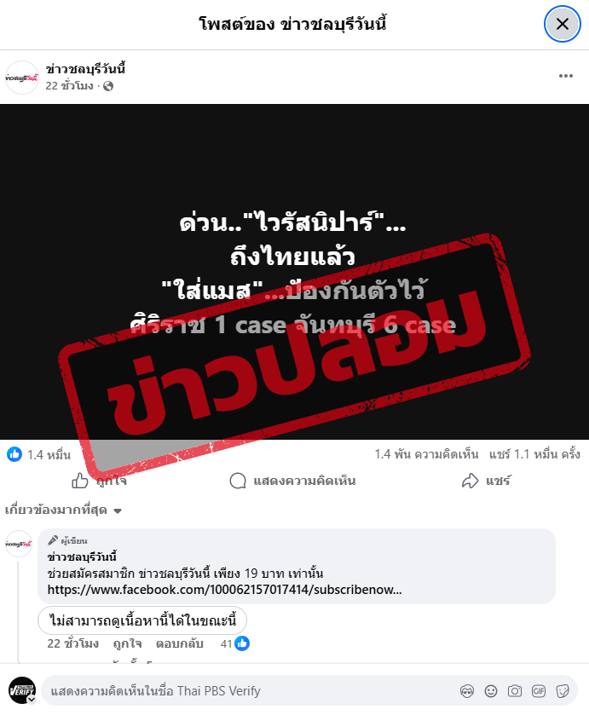
Task: Like the post with thumbs-up button
Action: [x=99, y=481]
